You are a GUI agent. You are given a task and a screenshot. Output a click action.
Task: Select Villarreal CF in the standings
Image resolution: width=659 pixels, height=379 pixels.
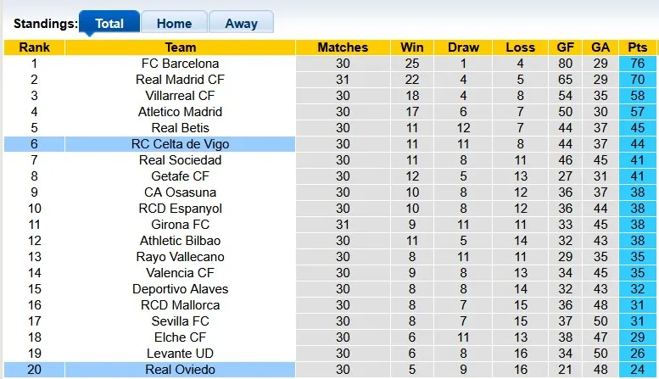tap(180, 96)
